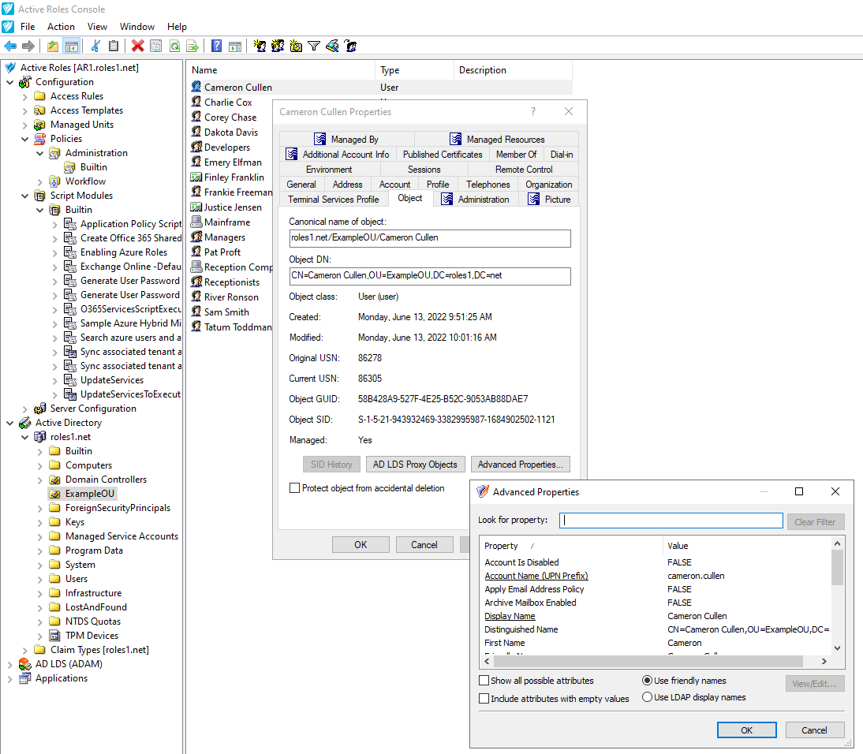Select Tatum Toddman in the list

[x=238, y=327]
